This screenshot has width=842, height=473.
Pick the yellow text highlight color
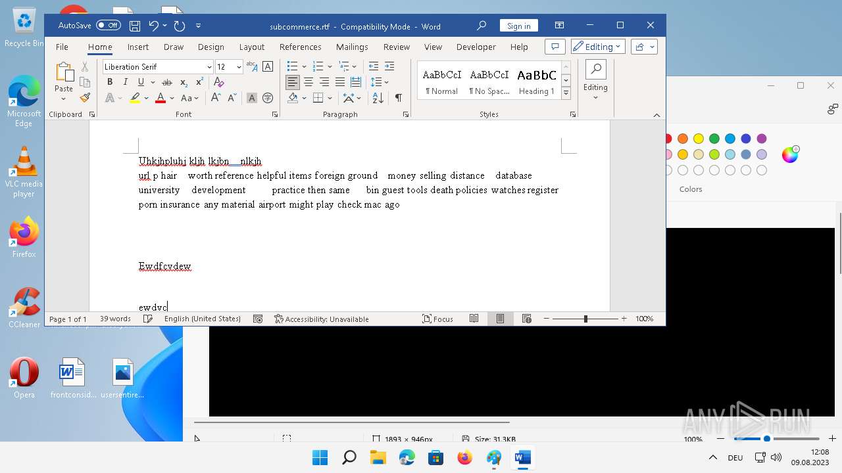pyautogui.click(x=135, y=98)
